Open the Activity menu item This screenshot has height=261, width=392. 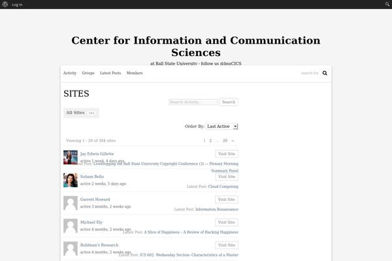coord(70,73)
